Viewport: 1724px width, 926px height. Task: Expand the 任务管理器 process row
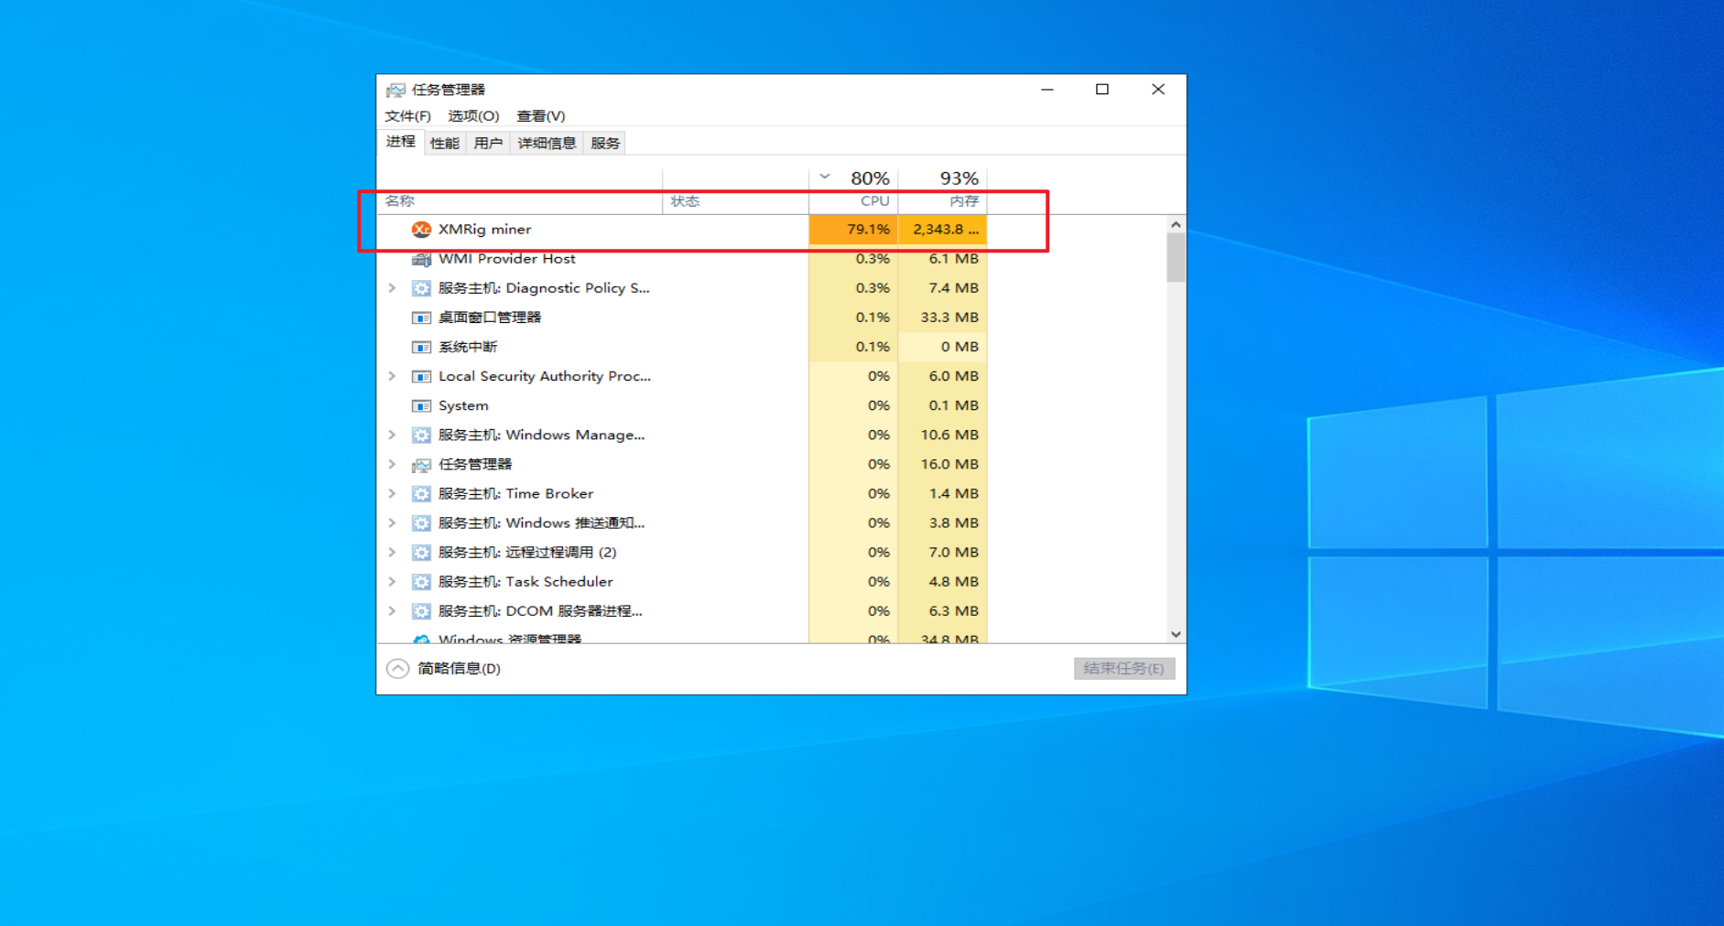pyautogui.click(x=392, y=464)
